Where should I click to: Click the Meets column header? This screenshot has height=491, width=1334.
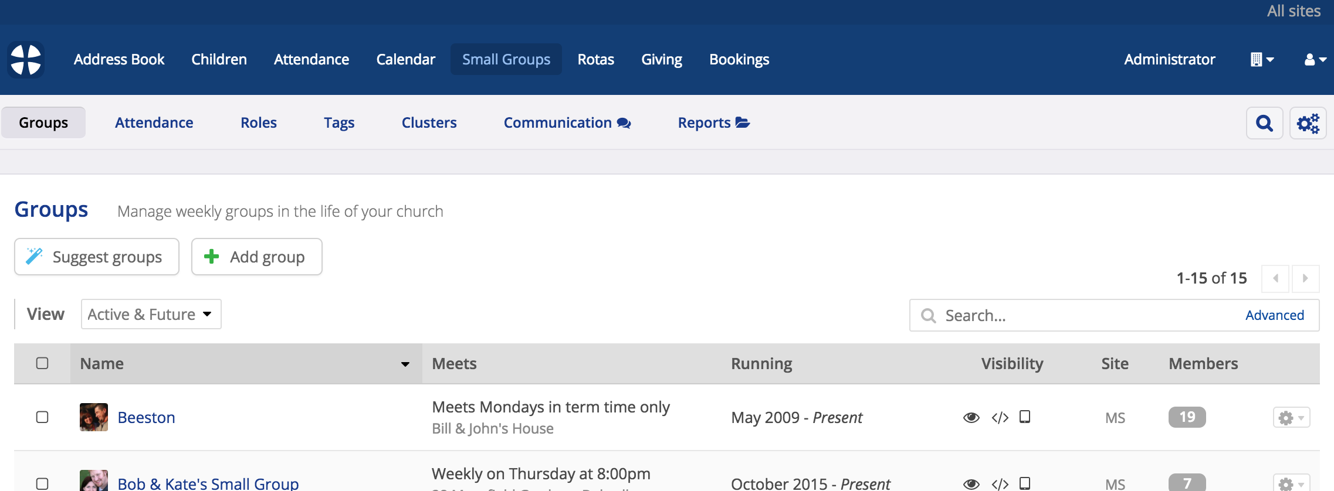click(454, 364)
